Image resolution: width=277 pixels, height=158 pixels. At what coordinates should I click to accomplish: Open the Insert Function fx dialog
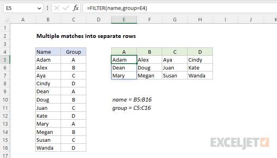[x=76, y=8]
